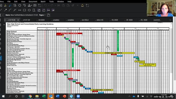Select the Arrow drawing tool
Image resolution: width=176 pixels, height=99 pixels.
click(5, 10)
